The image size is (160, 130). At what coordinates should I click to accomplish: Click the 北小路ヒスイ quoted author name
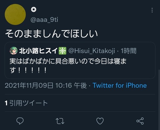[x=38, y=51]
